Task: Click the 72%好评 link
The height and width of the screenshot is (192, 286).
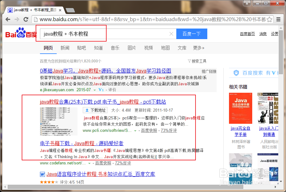Action: (x=123, y=163)
